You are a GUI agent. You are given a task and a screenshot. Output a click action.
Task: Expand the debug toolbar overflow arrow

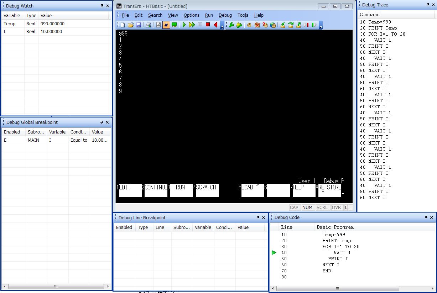click(321, 27)
